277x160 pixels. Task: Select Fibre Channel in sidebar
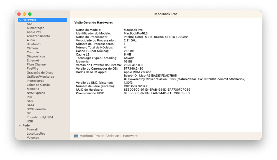pyautogui.click(x=37, y=64)
